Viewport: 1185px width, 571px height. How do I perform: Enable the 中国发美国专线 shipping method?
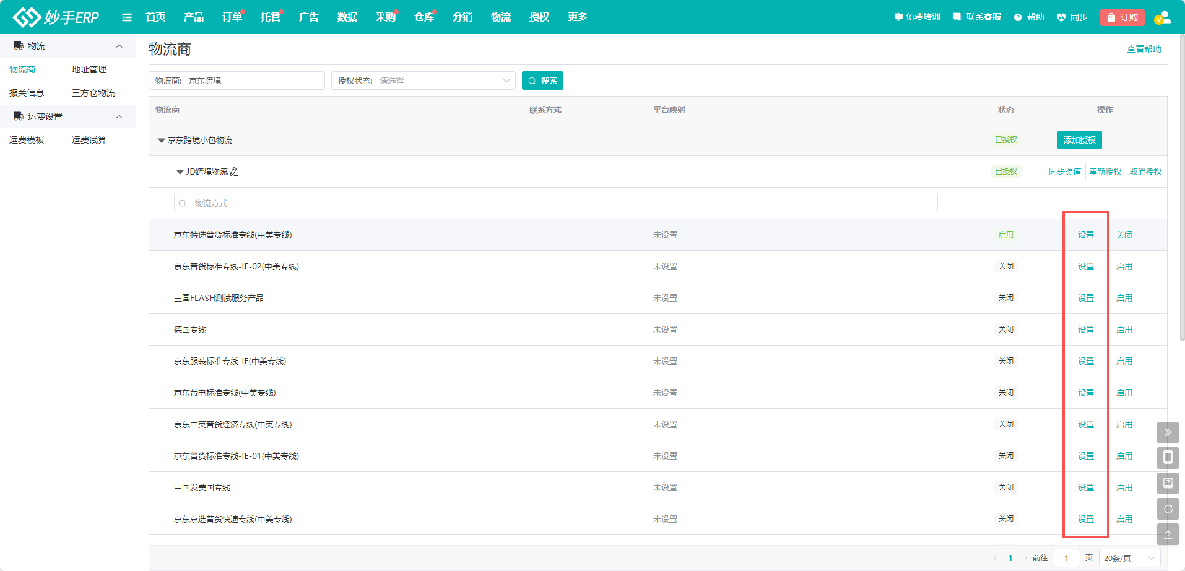(x=1124, y=487)
